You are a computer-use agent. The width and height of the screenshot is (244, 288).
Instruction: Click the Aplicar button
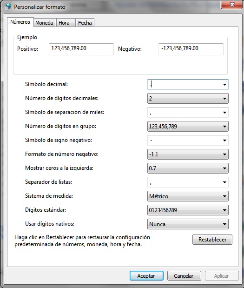click(x=222, y=276)
